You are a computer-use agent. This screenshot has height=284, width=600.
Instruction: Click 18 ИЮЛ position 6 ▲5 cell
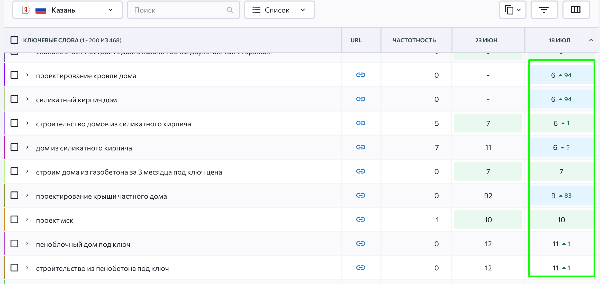(x=561, y=147)
